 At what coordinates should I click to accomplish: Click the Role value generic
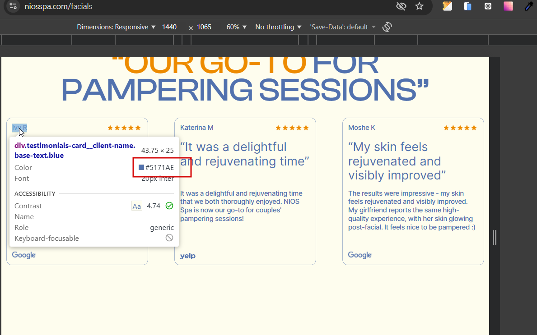pos(162,228)
